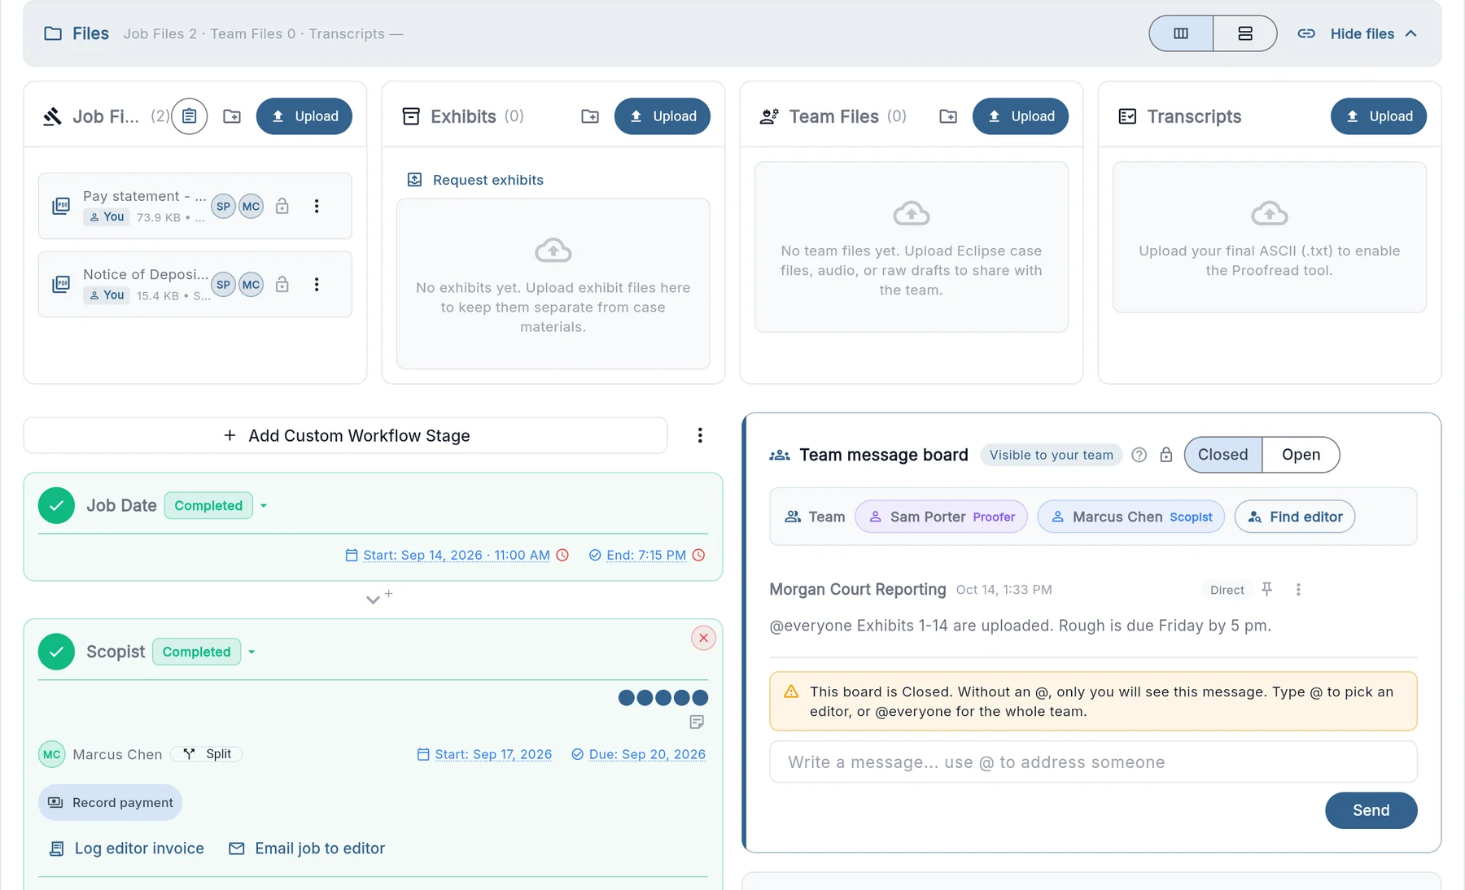Click Request exhibits link
This screenshot has height=890, width=1465.
point(475,180)
